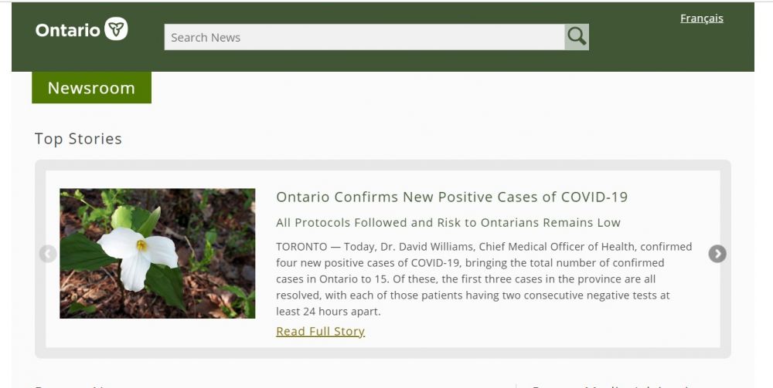This screenshot has width=773, height=388.
Task: Click the magnifying glass search icon
Action: (x=577, y=37)
